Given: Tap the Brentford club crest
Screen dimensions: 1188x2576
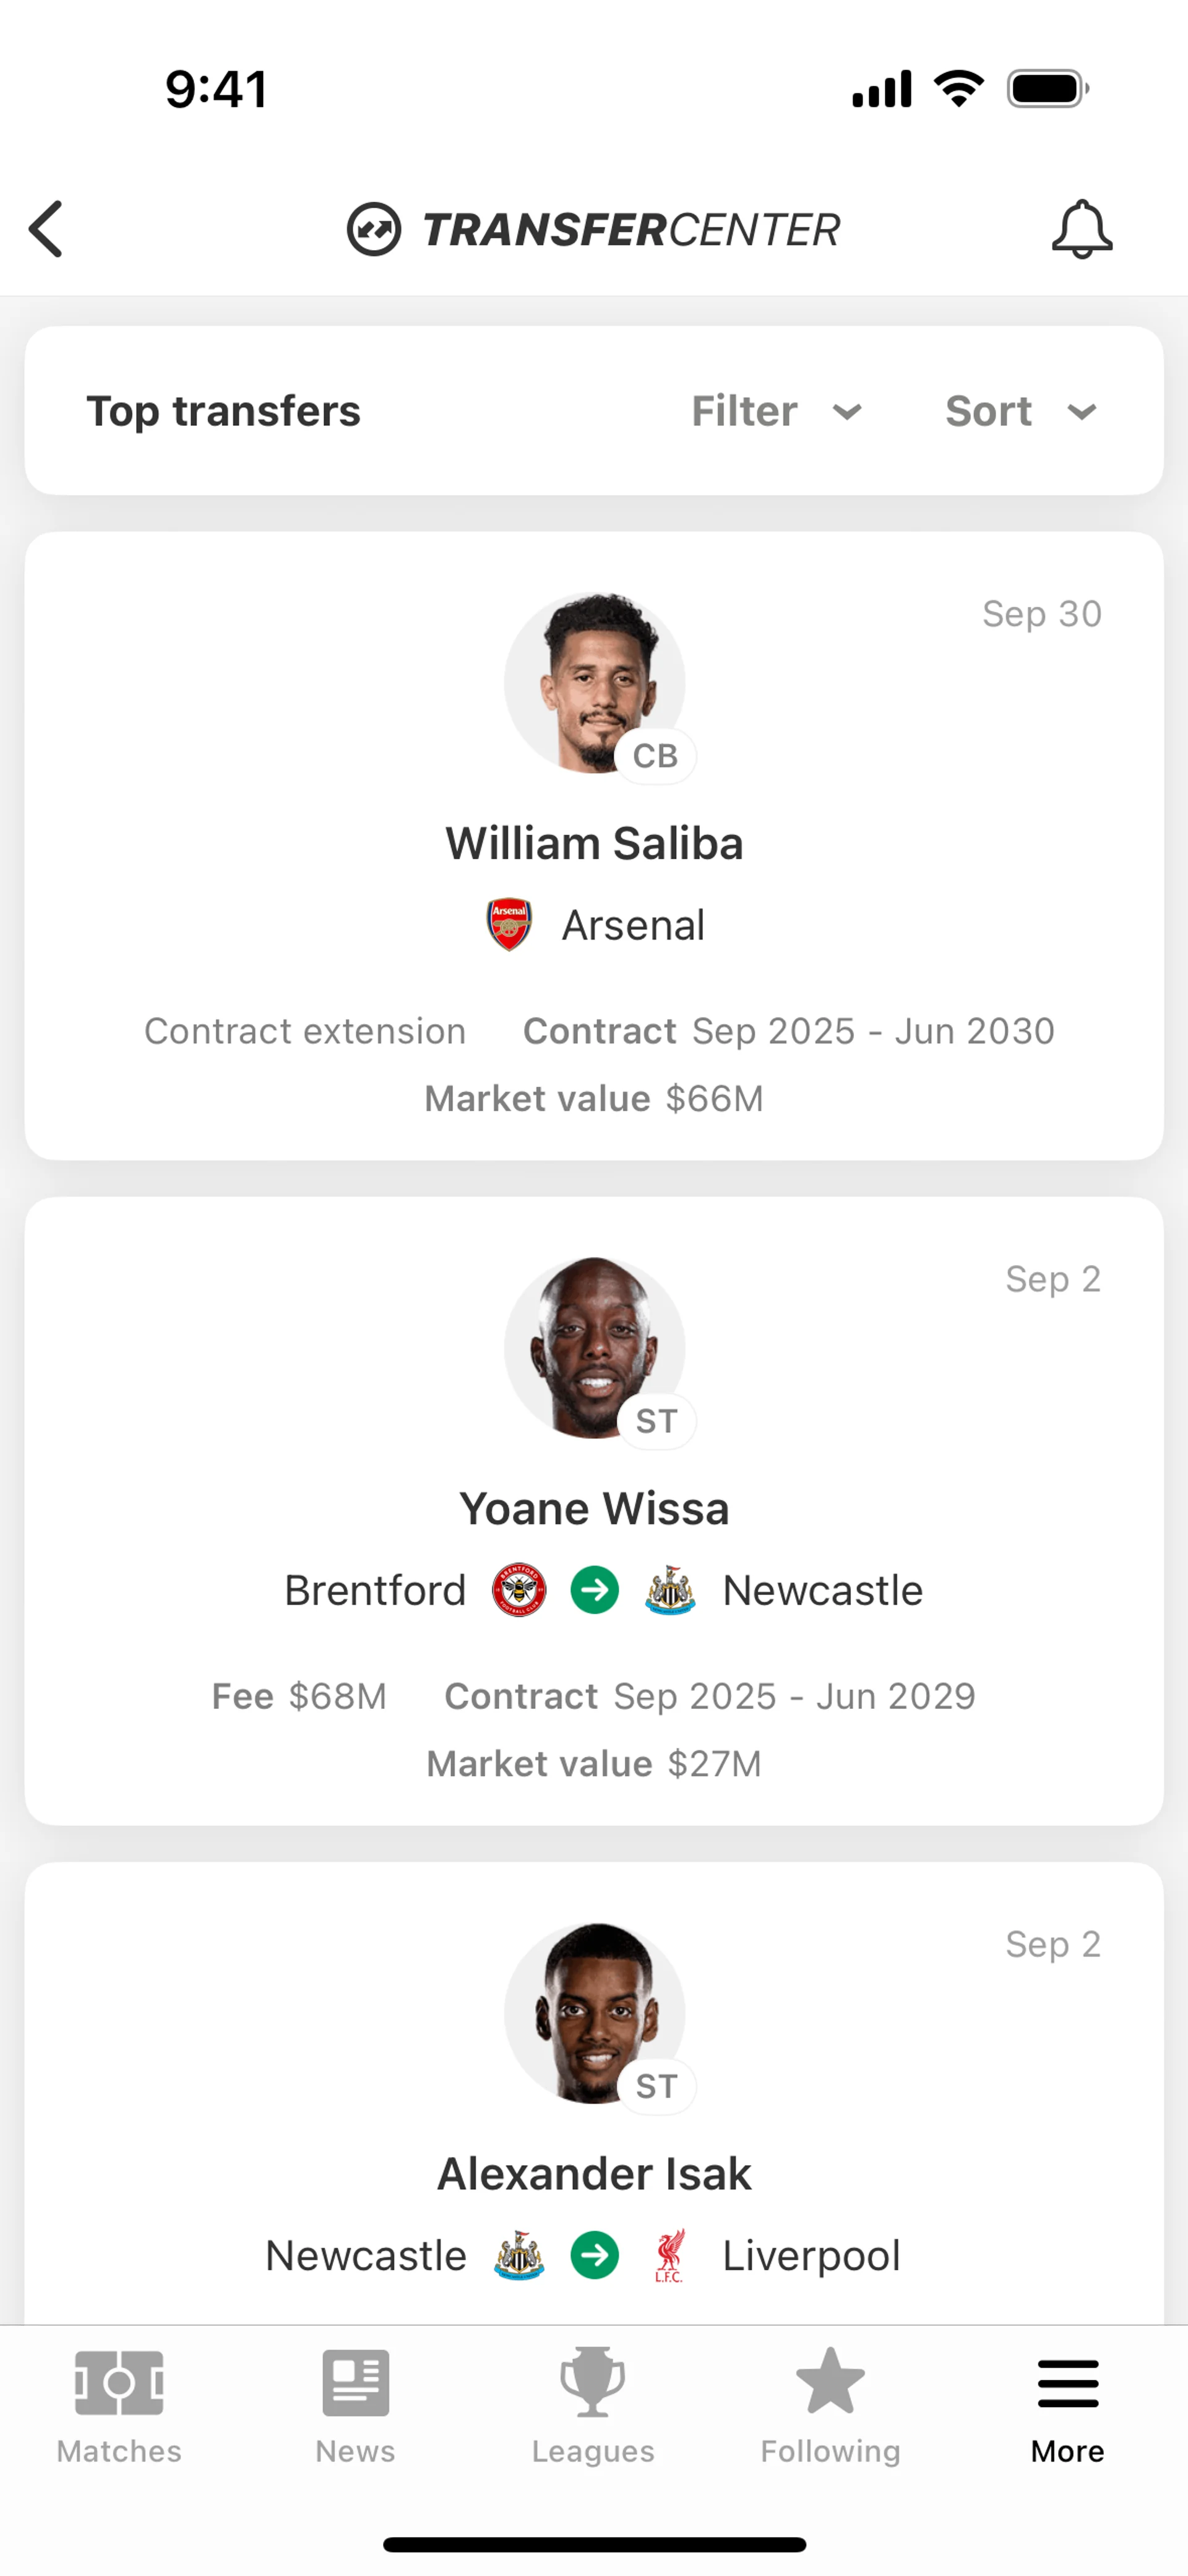Looking at the screenshot, I should (x=519, y=1590).
